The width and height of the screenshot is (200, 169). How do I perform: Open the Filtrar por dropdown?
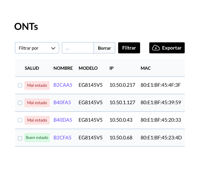37,48
